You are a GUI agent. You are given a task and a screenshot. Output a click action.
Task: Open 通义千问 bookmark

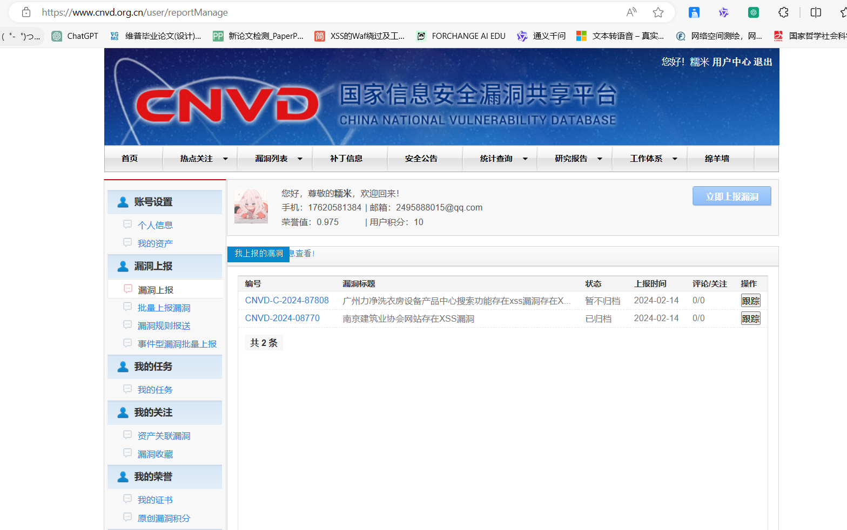click(x=541, y=36)
